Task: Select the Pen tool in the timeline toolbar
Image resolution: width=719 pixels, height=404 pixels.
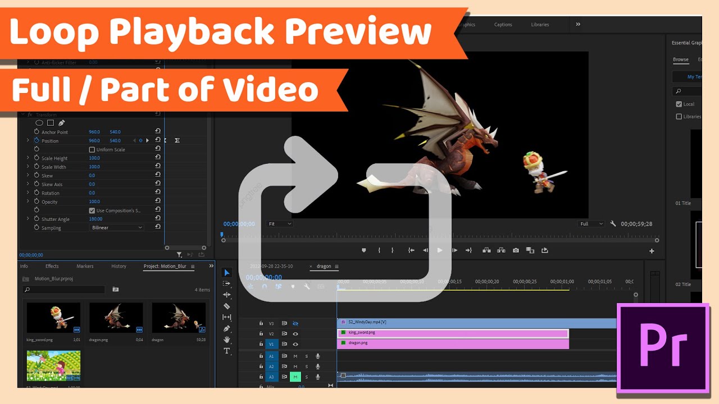Action: click(227, 328)
